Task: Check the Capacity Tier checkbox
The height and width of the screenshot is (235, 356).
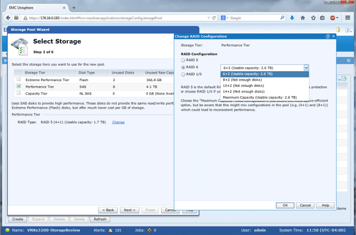Action: click(x=19, y=93)
